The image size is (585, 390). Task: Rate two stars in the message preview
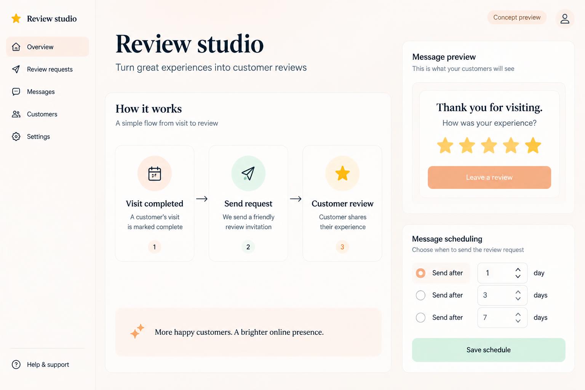467,145
